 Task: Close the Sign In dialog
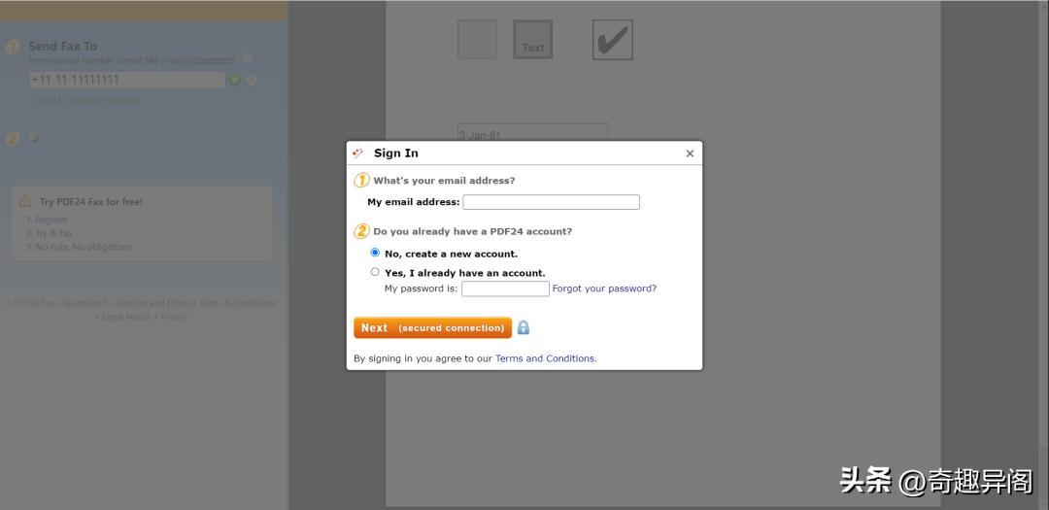click(690, 153)
